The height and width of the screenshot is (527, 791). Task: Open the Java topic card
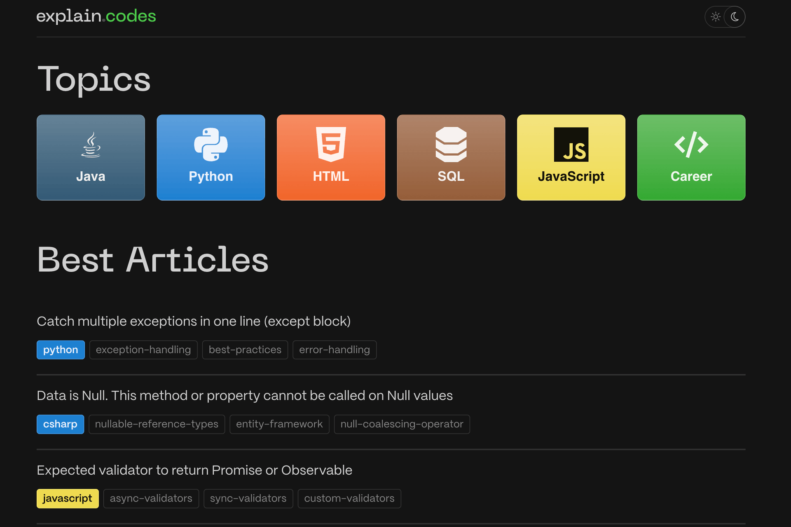point(91,157)
